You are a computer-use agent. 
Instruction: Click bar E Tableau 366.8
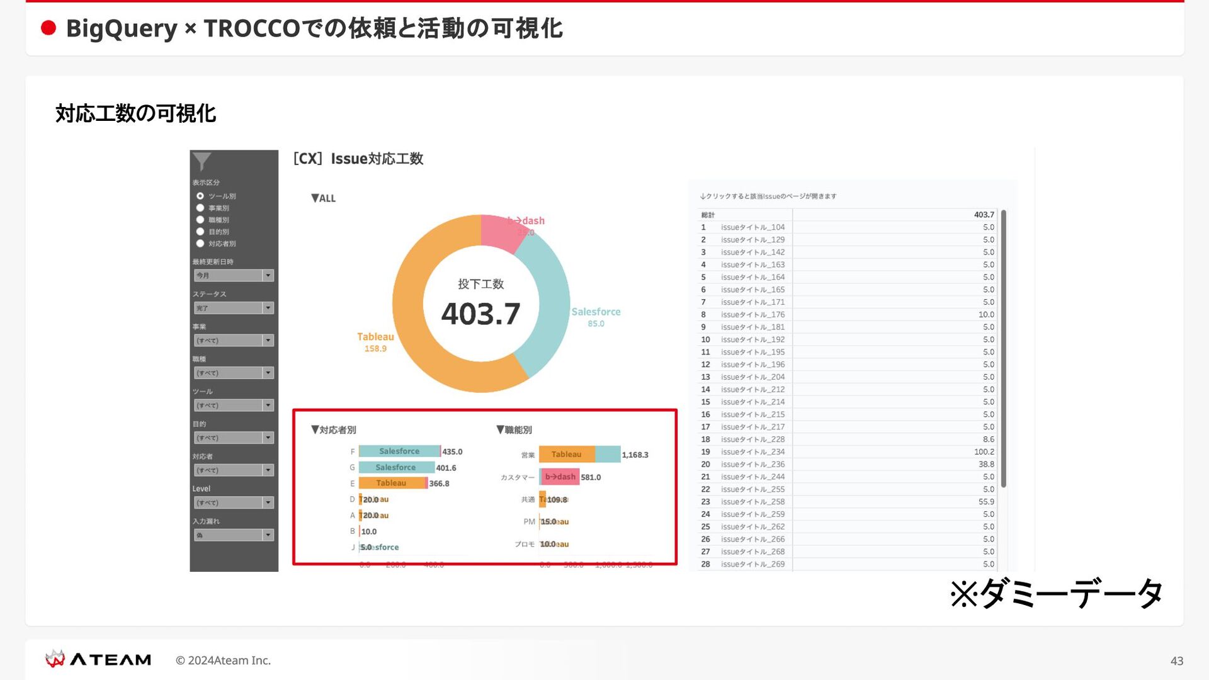click(393, 484)
